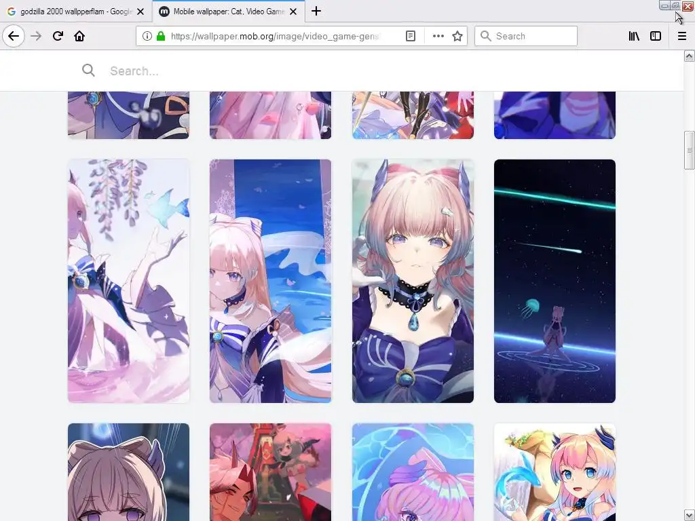
Task: Open dark starry night jellyfish wallpaper
Action: click(555, 281)
